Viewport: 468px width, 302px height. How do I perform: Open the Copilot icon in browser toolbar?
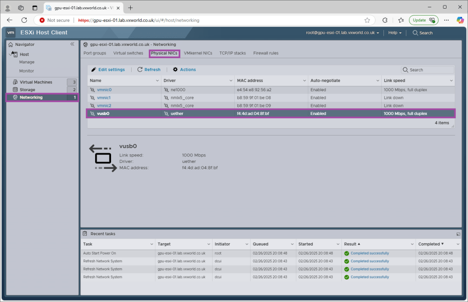460,20
